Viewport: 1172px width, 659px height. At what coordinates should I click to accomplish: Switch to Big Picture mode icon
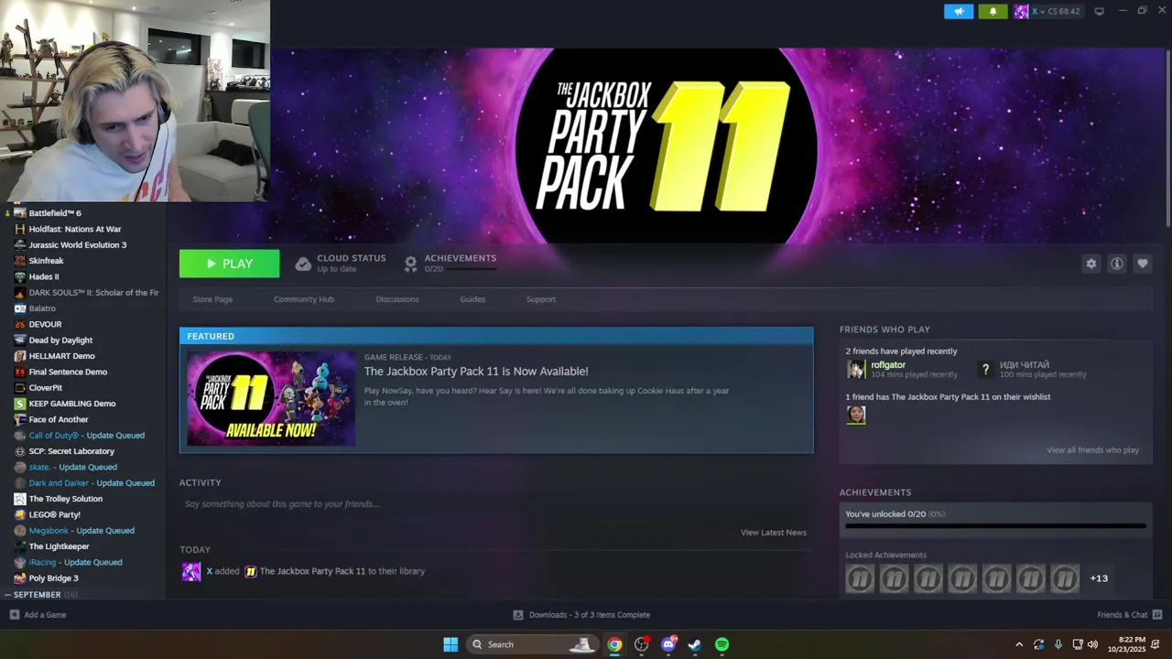tap(1099, 11)
